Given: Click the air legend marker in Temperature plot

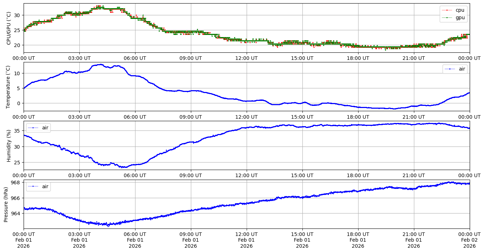Looking at the screenshot, I should point(450,69).
